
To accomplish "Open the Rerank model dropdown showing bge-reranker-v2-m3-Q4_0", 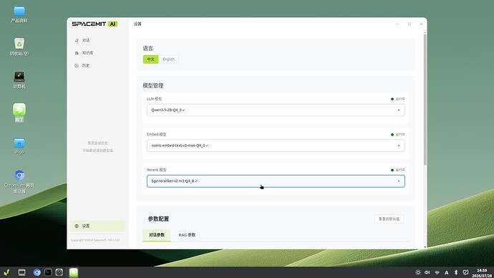I will [x=276, y=181].
